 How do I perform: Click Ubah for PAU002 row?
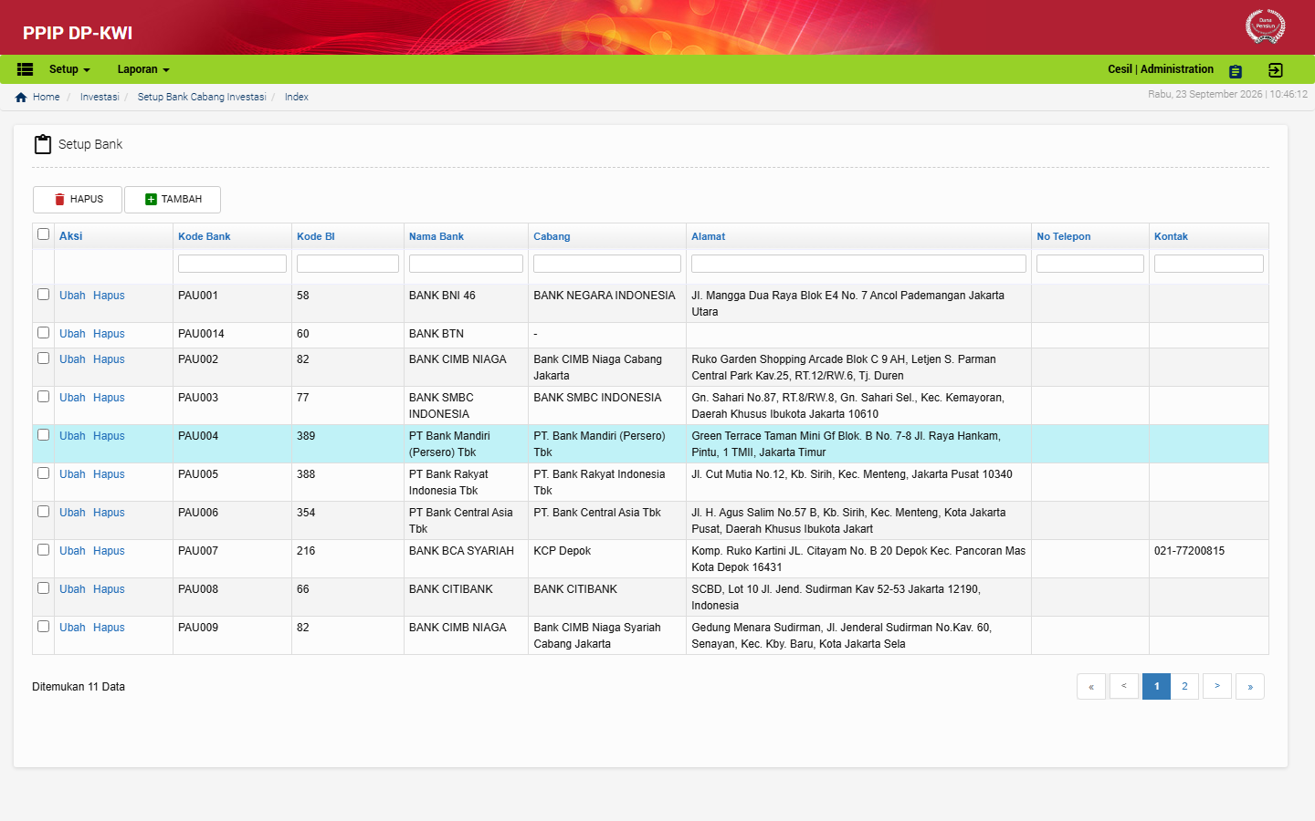click(72, 359)
